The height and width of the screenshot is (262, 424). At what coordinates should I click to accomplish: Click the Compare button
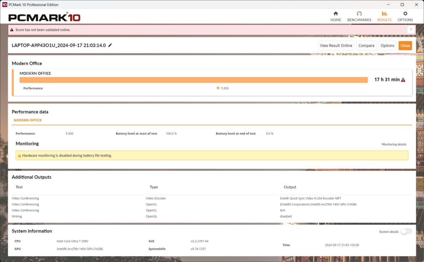[x=366, y=45]
